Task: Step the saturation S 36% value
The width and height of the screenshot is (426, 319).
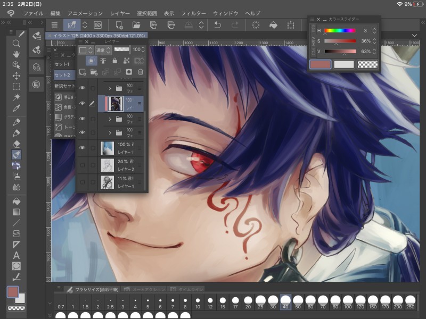Action: (x=374, y=41)
